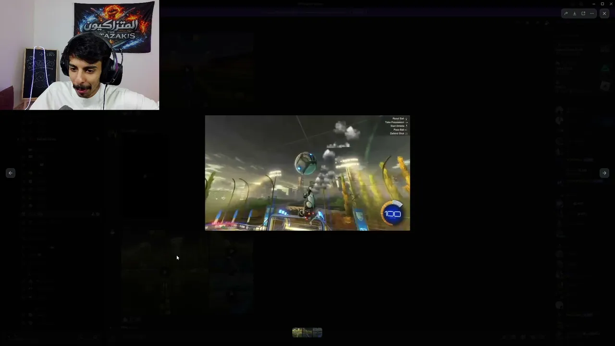Forward the image using the arrow icon
The height and width of the screenshot is (346, 615).
pos(566,13)
